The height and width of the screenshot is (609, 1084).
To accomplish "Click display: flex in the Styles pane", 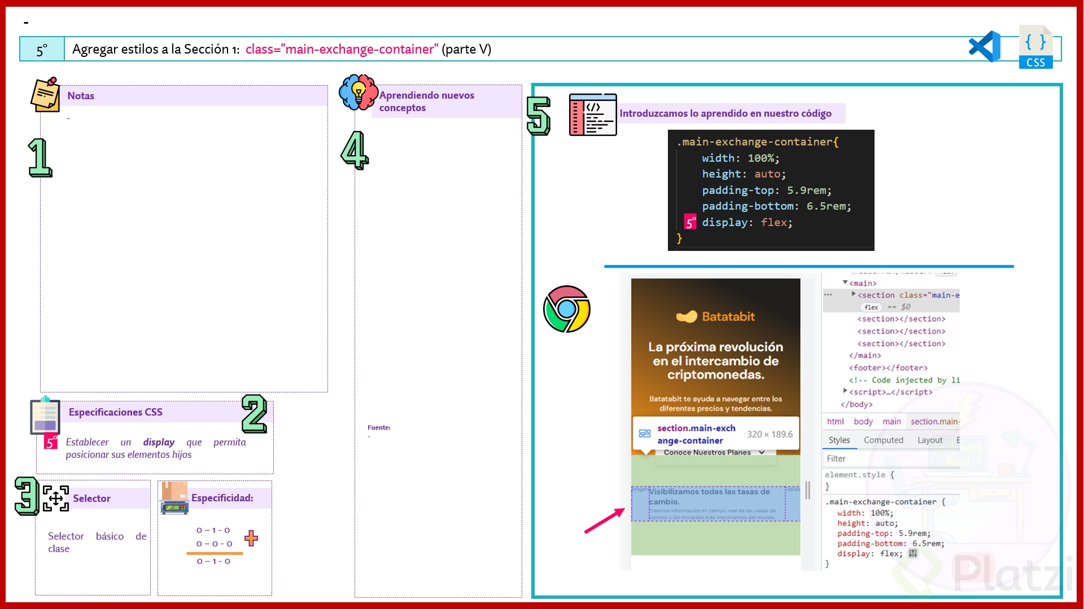I will [869, 554].
